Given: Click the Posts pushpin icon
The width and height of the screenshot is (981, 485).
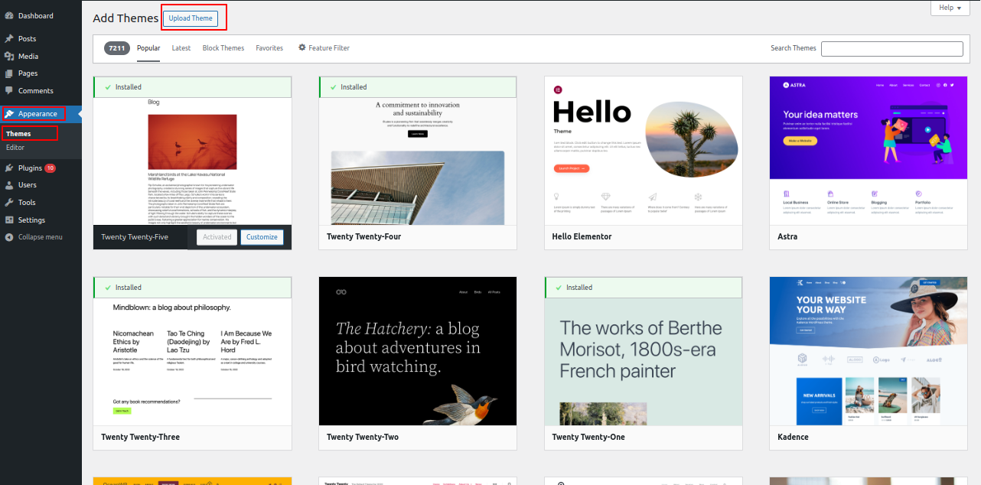Looking at the screenshot, I should [x=9, y=38].
